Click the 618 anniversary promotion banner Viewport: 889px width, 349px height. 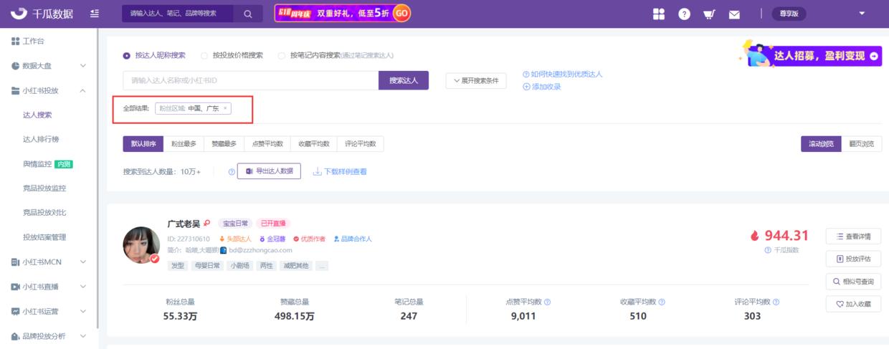(343, 13)
